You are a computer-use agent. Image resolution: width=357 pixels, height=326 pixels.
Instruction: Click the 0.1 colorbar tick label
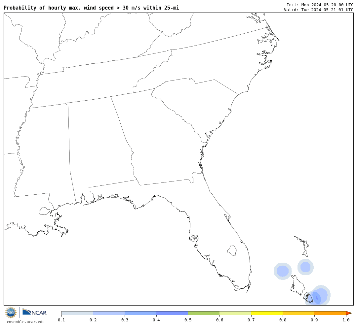(x=61, y=320)
